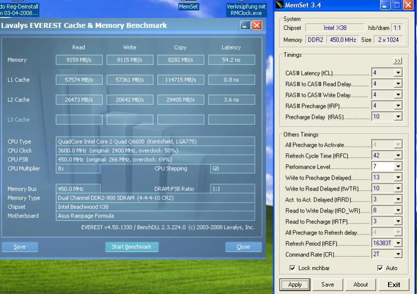417x294 pixels.
Task: Click the CPU FSB field 450.0 MHz original 266 MHz
Action: [155, 159]
